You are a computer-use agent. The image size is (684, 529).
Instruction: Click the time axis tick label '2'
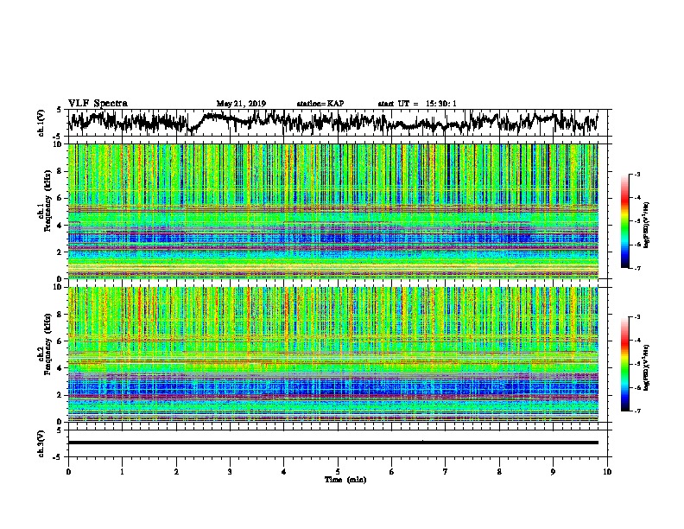click(176, 472)
